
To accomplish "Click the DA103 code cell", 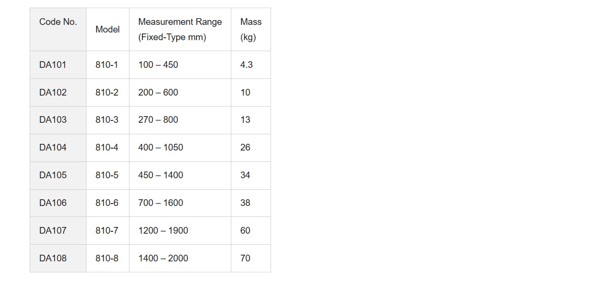I will pos(58,120).
